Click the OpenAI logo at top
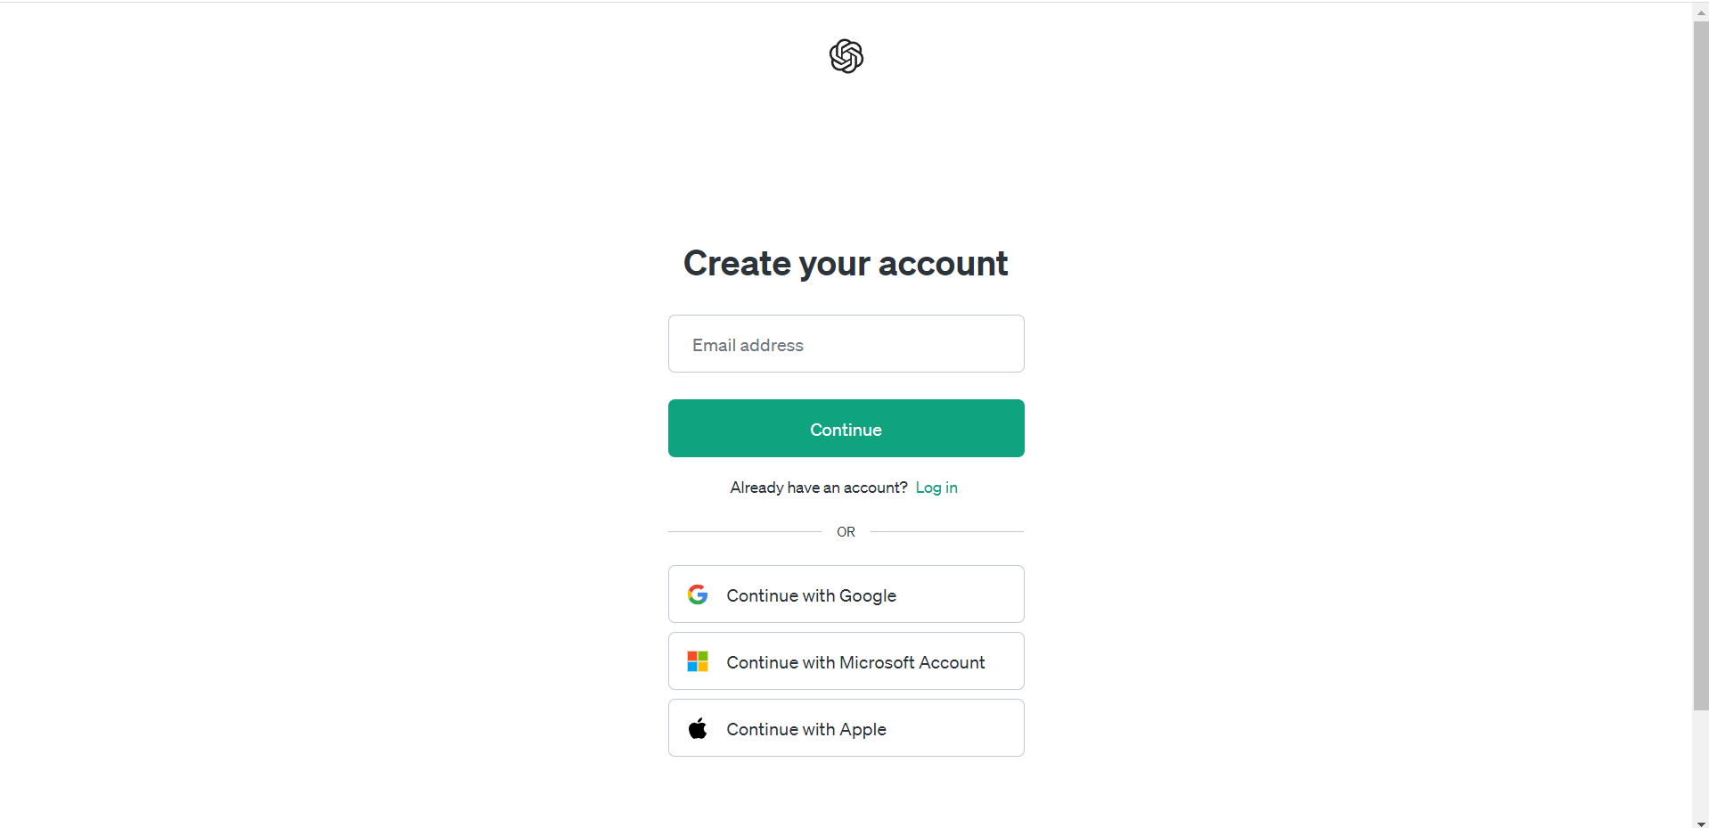1709x828 pixels. click(x=846, y=56)
